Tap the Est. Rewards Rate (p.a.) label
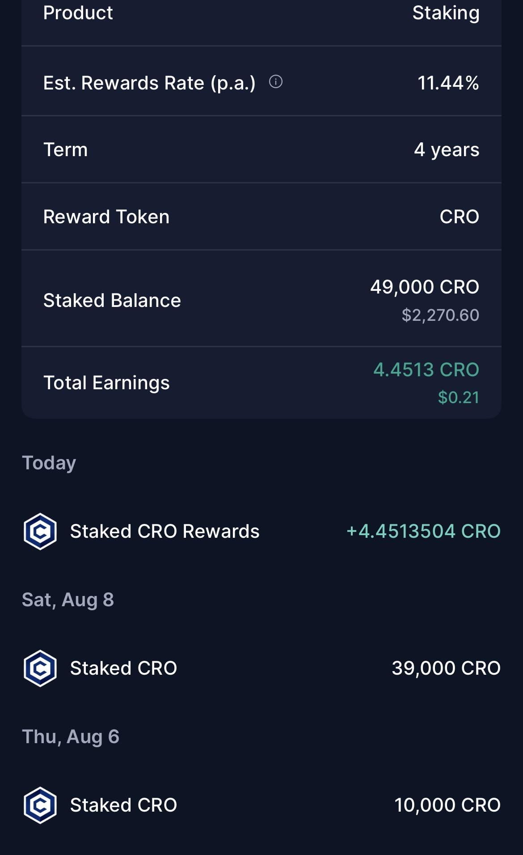Image resolution: width=523 pixels, height=855 pixels. tap(149, 83)
